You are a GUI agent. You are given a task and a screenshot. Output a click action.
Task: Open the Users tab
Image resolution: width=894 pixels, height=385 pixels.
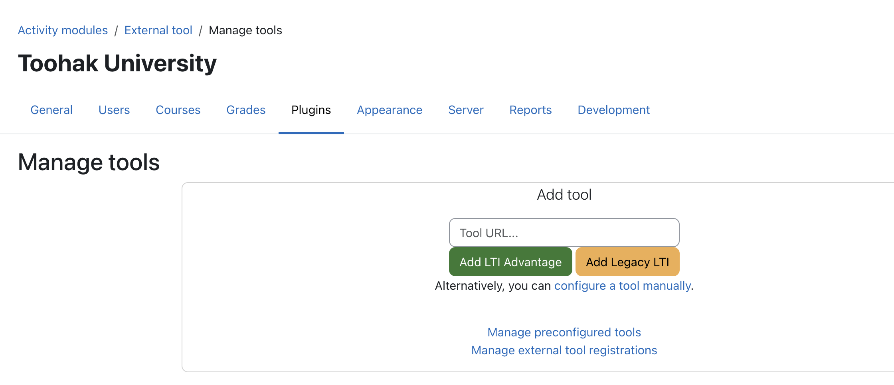point(114,110)
